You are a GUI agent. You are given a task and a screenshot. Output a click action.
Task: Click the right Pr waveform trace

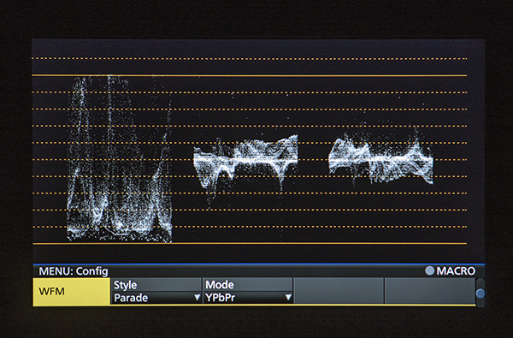381,157
